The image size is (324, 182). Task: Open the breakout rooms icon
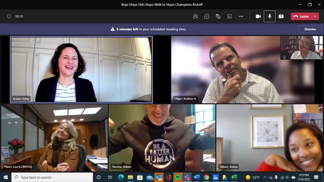(x=229, y=16)
